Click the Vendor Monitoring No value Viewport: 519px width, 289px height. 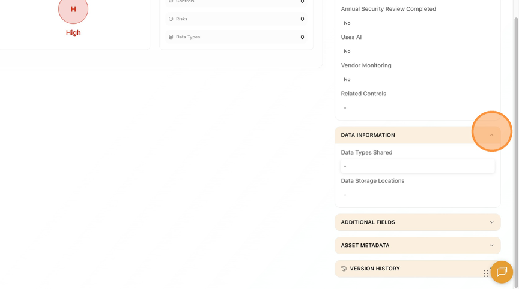(347, 79)
